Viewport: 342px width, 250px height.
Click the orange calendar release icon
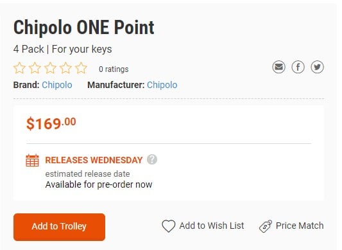tap(32, 161)
